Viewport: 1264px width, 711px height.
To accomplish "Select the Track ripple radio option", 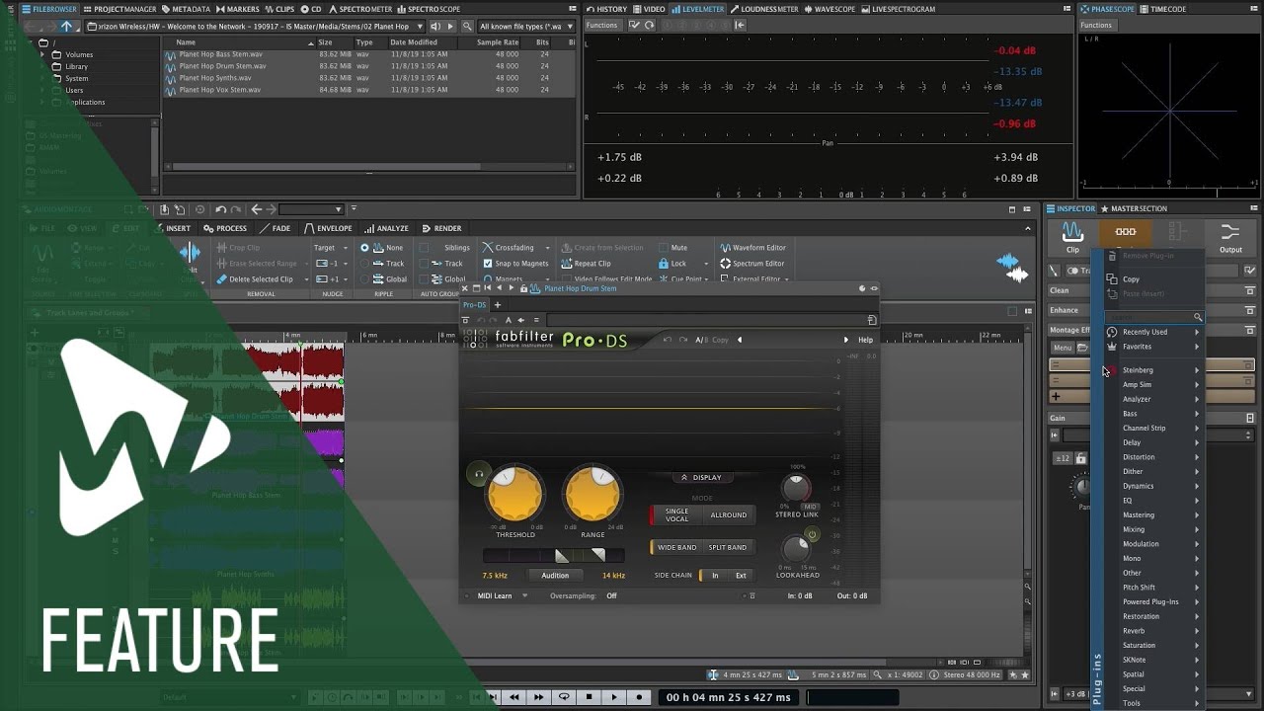I will (x=364, y=264).
